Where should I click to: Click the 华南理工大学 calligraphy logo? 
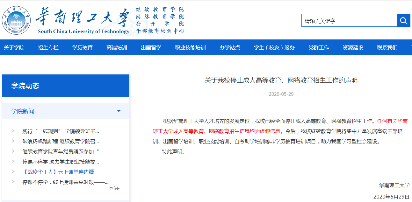83,17
